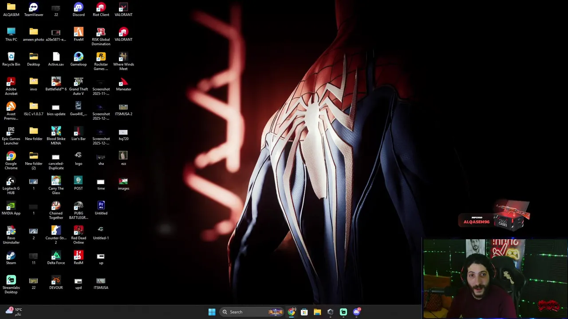Click the taskbar Search box
The width and height of the screenshot is (568, 319).
click(x=252, y=312)
